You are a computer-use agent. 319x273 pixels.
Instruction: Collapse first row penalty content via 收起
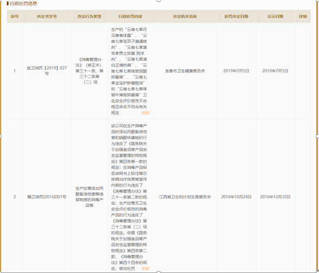145,113
